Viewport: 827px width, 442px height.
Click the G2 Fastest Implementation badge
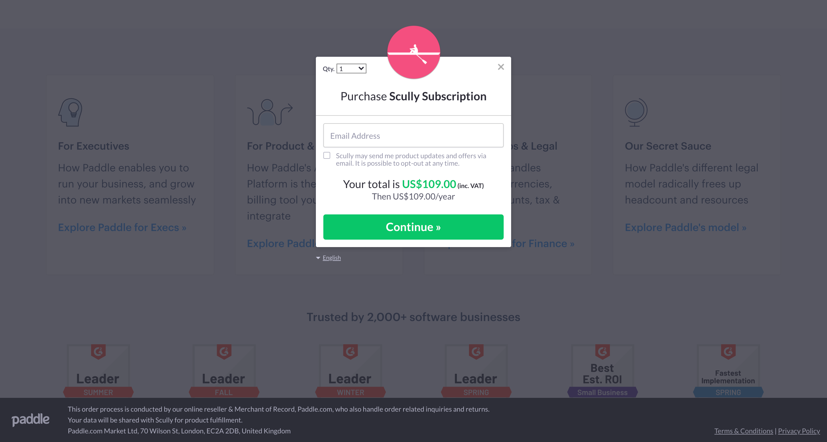pos(728,371)
